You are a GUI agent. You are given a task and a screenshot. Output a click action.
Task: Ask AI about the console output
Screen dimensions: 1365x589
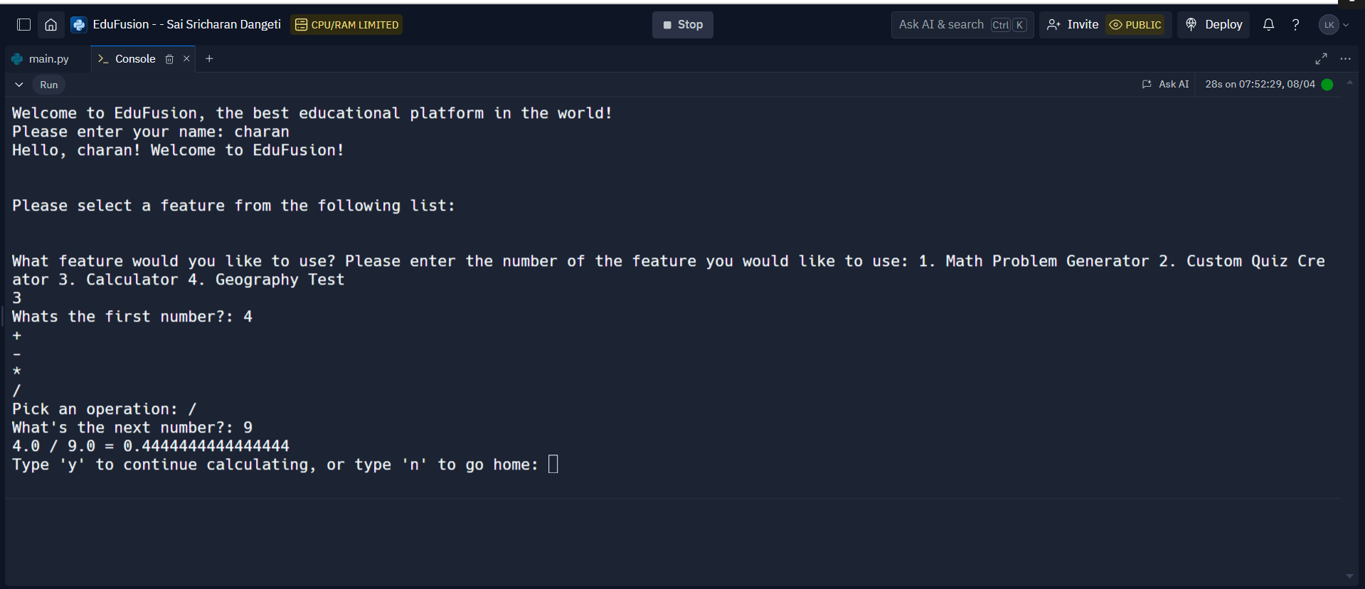click(x=1165, y=84)
